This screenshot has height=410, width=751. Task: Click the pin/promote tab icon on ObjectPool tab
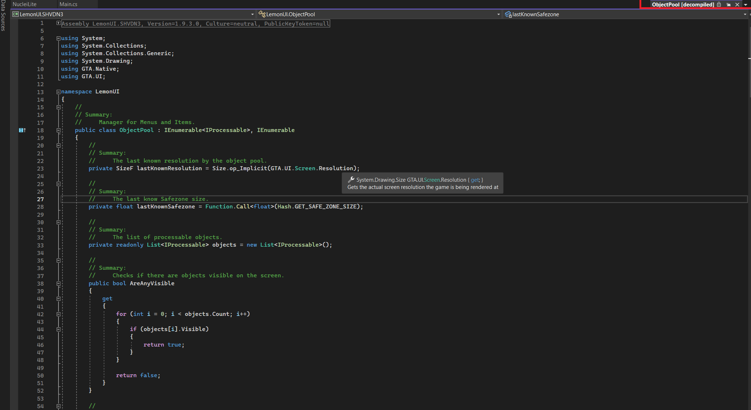coord(729,5)
